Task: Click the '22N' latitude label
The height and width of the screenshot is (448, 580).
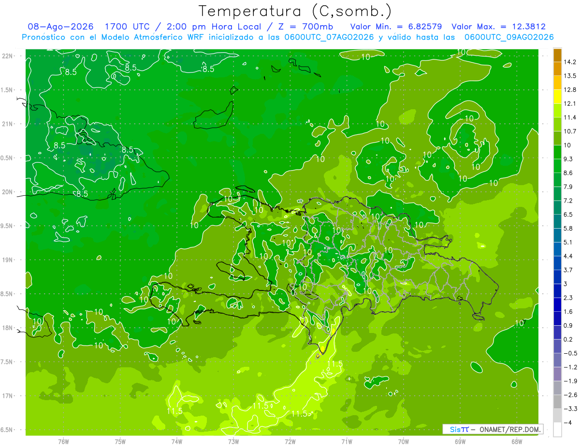Action: 7,56
